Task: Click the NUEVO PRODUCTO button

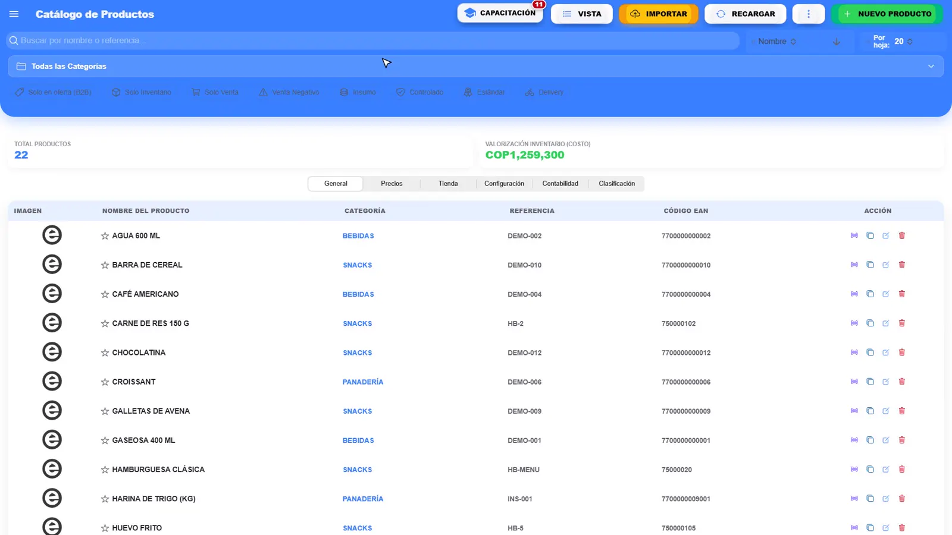Action: click(887, 14)
